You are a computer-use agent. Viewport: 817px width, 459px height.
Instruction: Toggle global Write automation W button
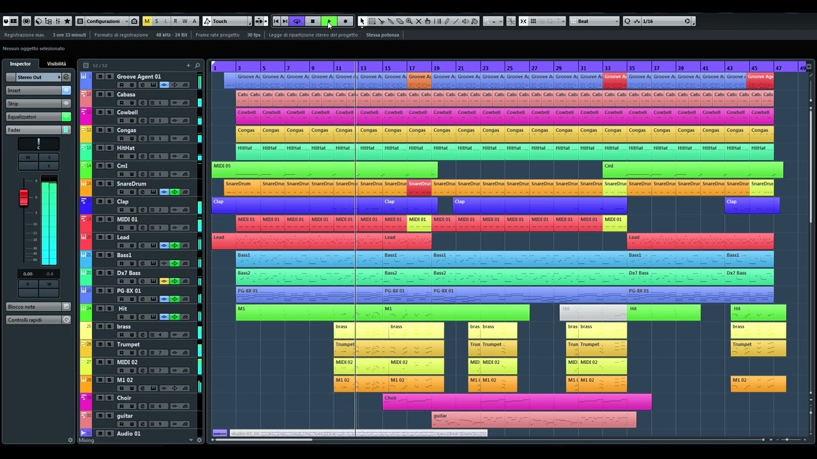pos(185,21)
